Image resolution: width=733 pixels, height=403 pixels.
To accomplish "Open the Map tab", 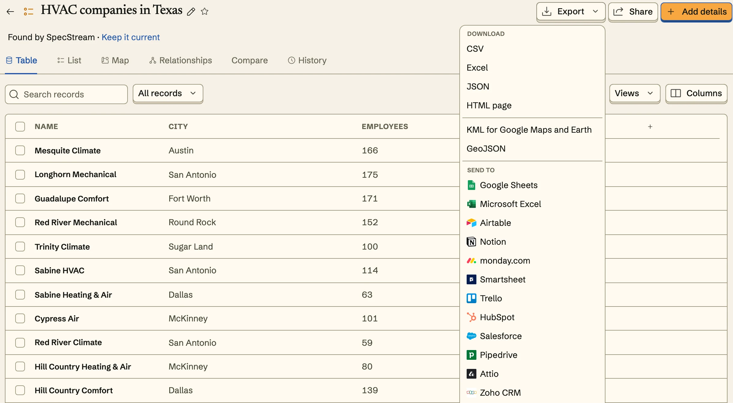I will pyautogui.click(x=115, y=60).
